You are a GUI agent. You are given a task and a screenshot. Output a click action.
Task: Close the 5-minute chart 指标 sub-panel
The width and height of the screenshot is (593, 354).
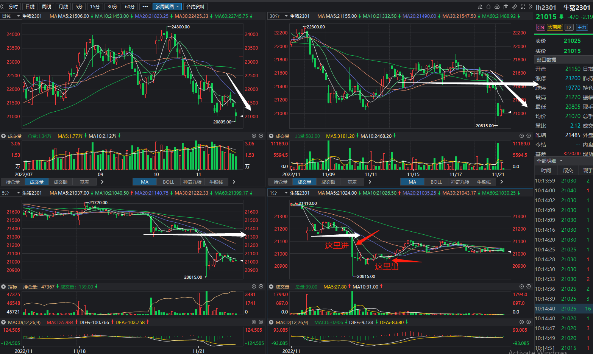254,287
